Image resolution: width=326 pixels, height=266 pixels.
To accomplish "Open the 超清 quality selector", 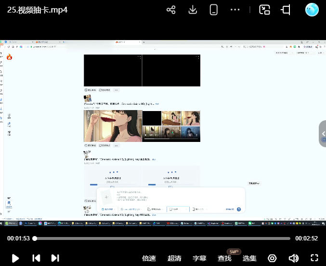I will coord(174,258).
